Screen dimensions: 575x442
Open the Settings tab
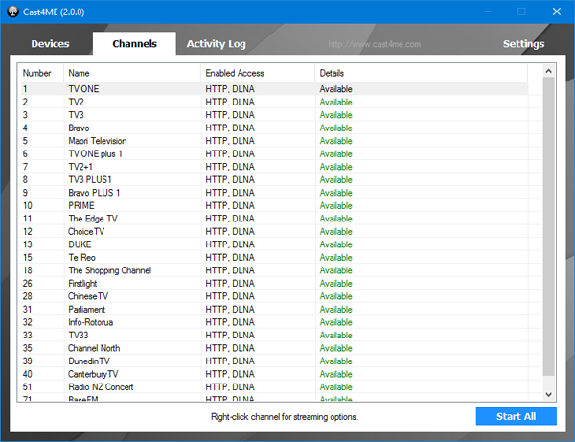tap(523, 44)
